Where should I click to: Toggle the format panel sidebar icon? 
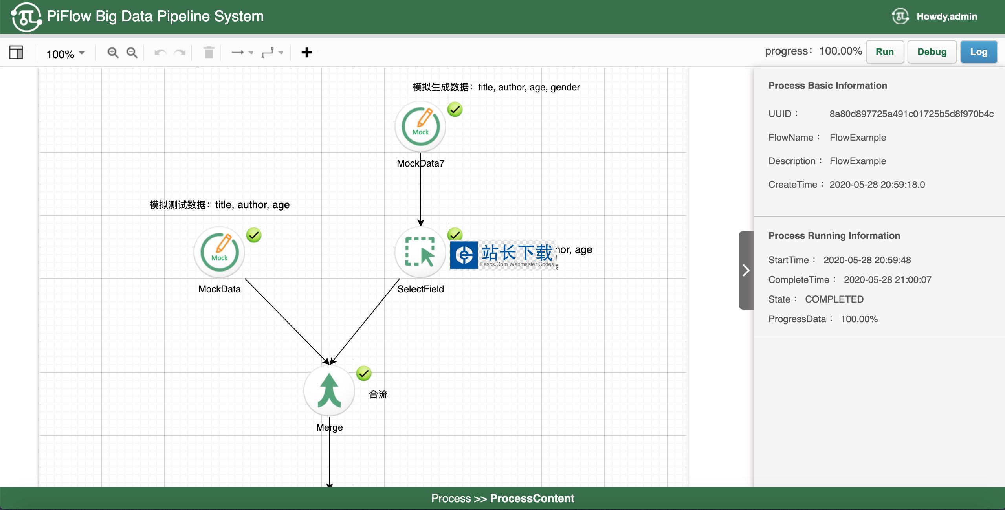pos(16,52)
